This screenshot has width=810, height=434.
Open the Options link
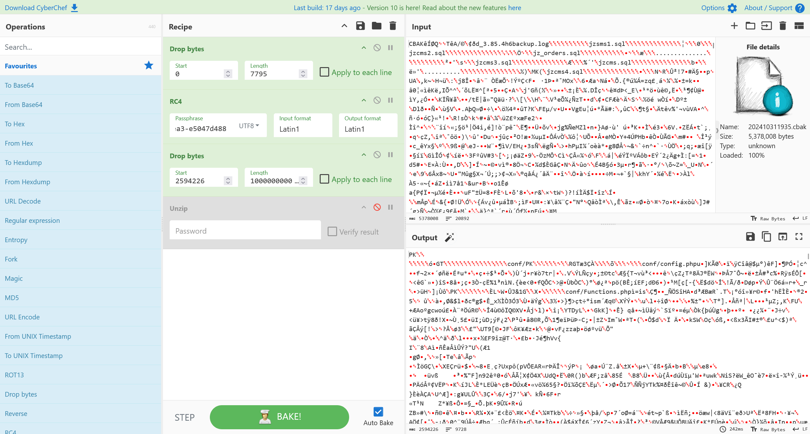(x=713, y=8)
